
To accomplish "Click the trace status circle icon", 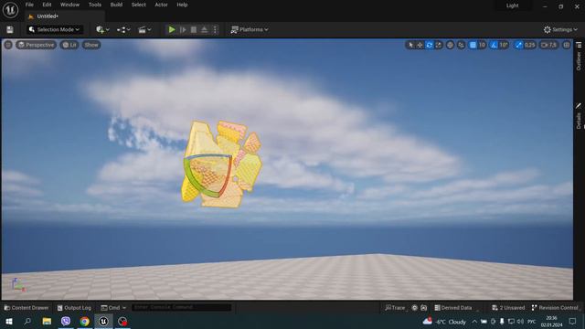I will 414,308.
